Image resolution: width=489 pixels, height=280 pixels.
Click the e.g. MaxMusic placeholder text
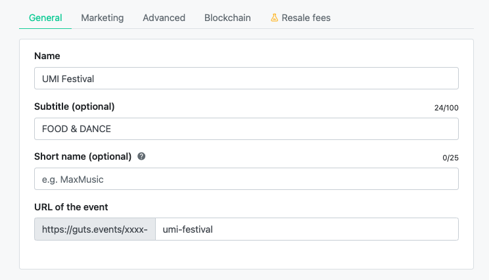coord(73,179)
